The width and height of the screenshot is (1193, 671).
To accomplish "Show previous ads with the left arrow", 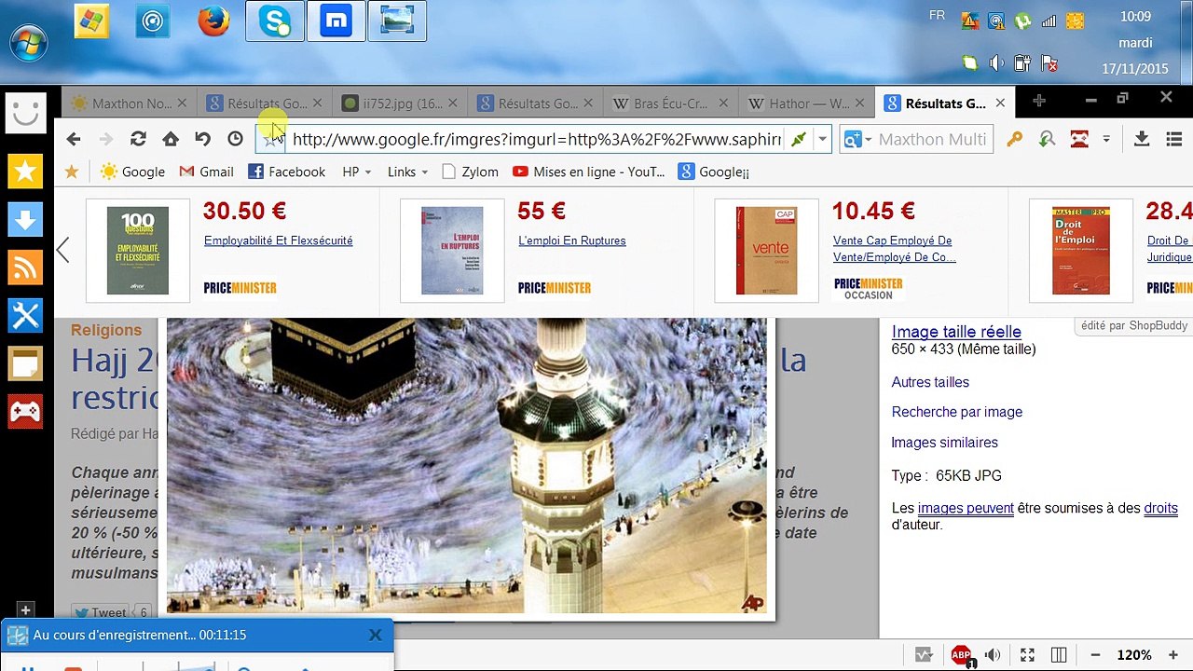I will click(x=62, y=250).
